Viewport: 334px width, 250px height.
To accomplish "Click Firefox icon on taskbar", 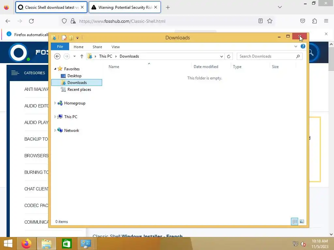I will 26,243.
